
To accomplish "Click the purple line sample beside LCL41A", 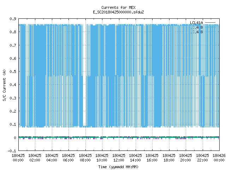I will (210, 23).
